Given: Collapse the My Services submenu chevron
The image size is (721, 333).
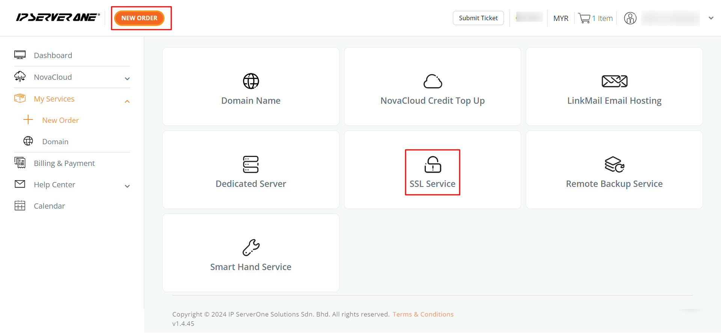Looking at the screenshot, I should tap(127, 102).
